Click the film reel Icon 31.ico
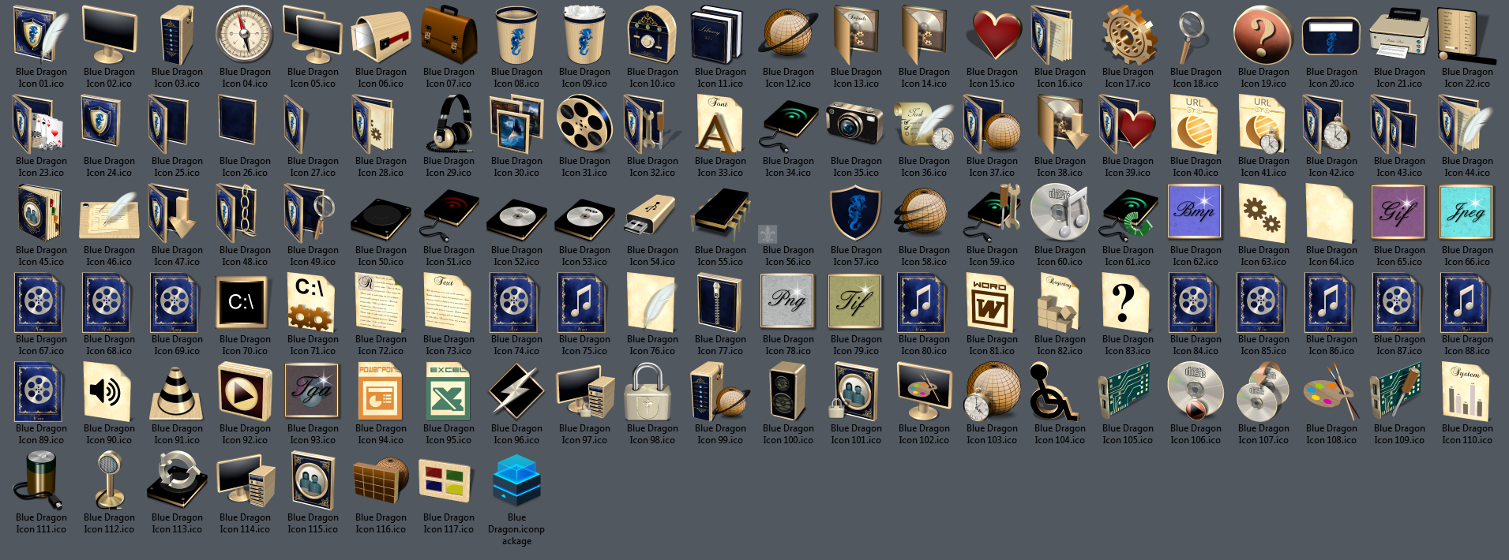 584,124
